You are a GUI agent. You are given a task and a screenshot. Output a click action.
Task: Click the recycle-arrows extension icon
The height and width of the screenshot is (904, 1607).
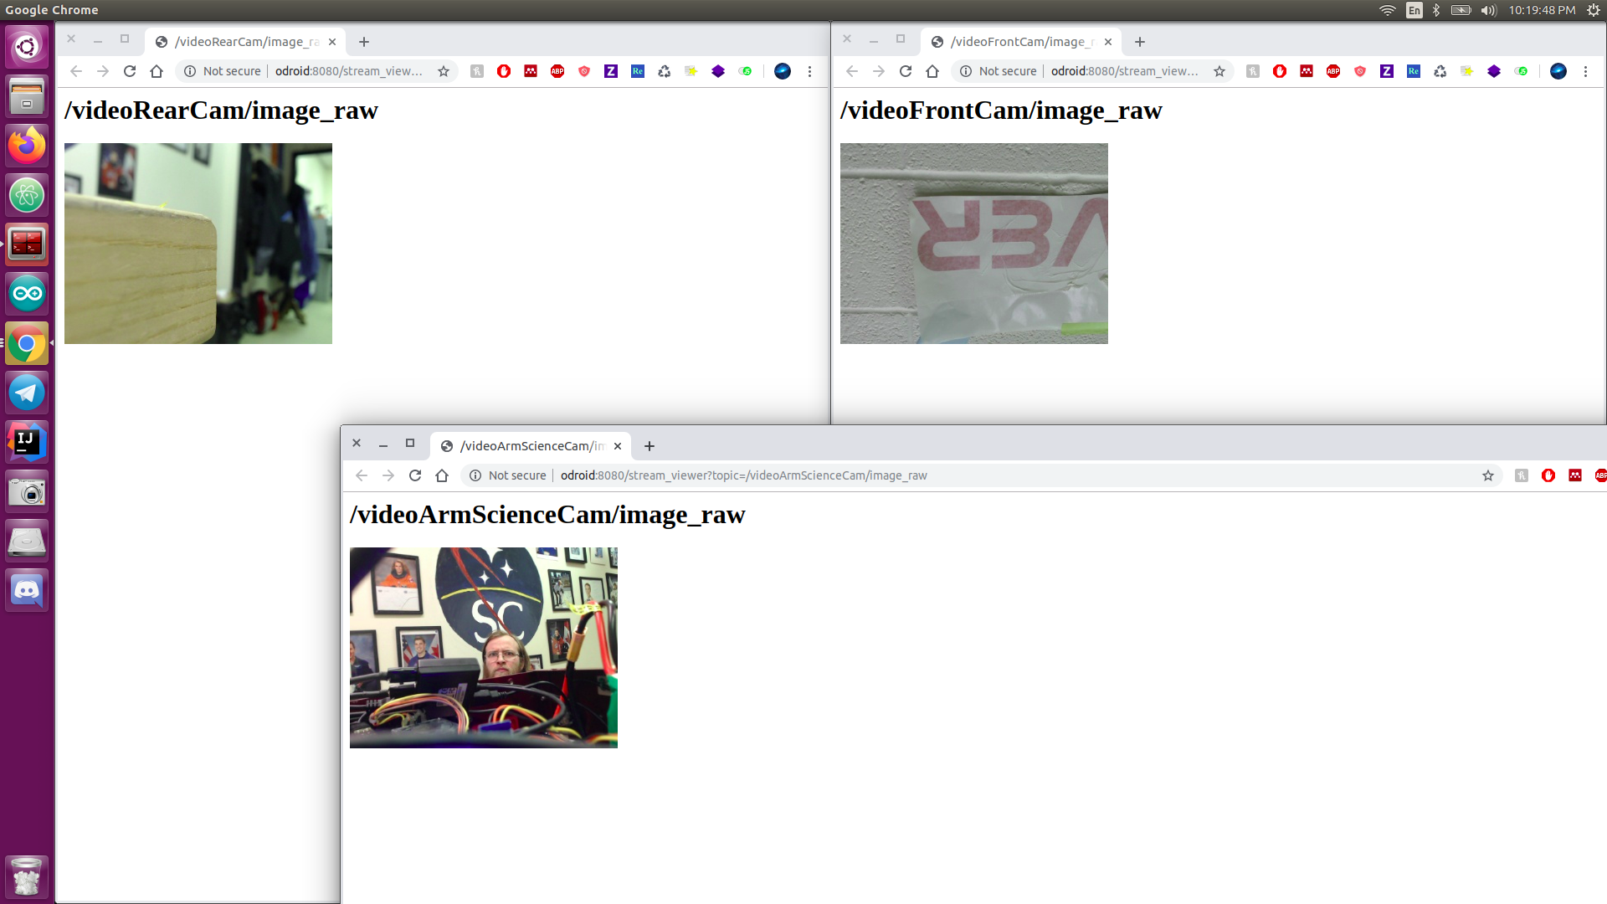coord(665,71)
